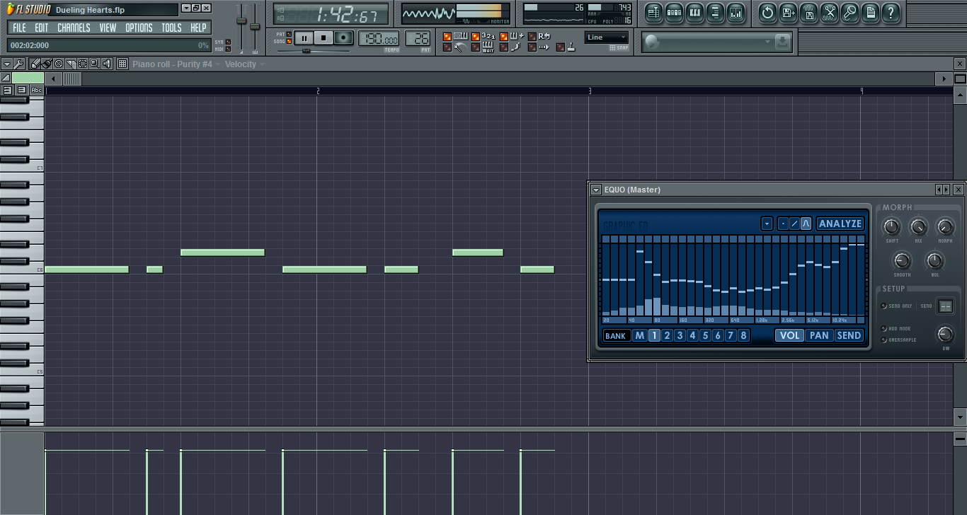The height and width of the screenshot is (515, 967).
Task: Select the EQUO curve draw edit mode
Action: [806, 224]
